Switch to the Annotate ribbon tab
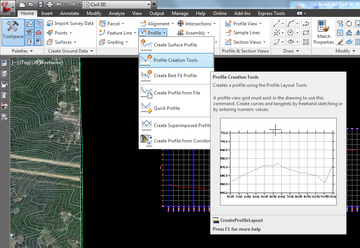Viewport: 360px width, 248px height. point(69,13)
